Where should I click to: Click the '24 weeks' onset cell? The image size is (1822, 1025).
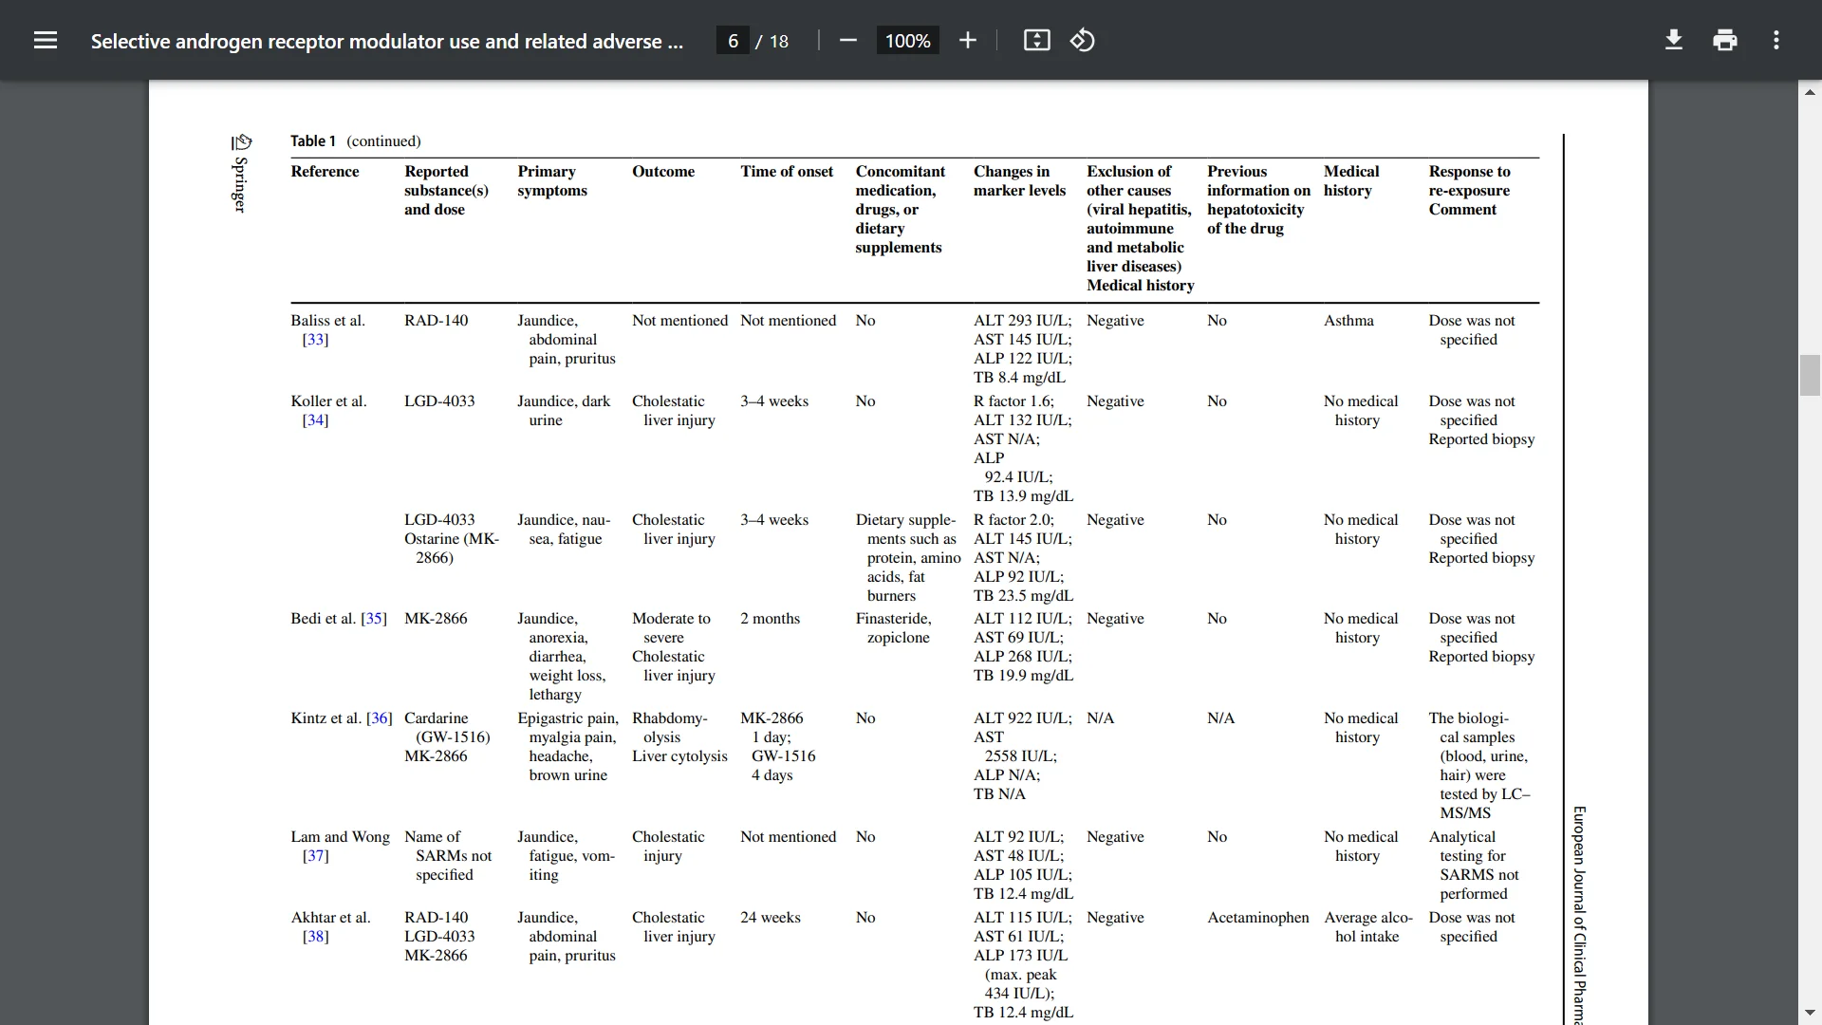770,918
